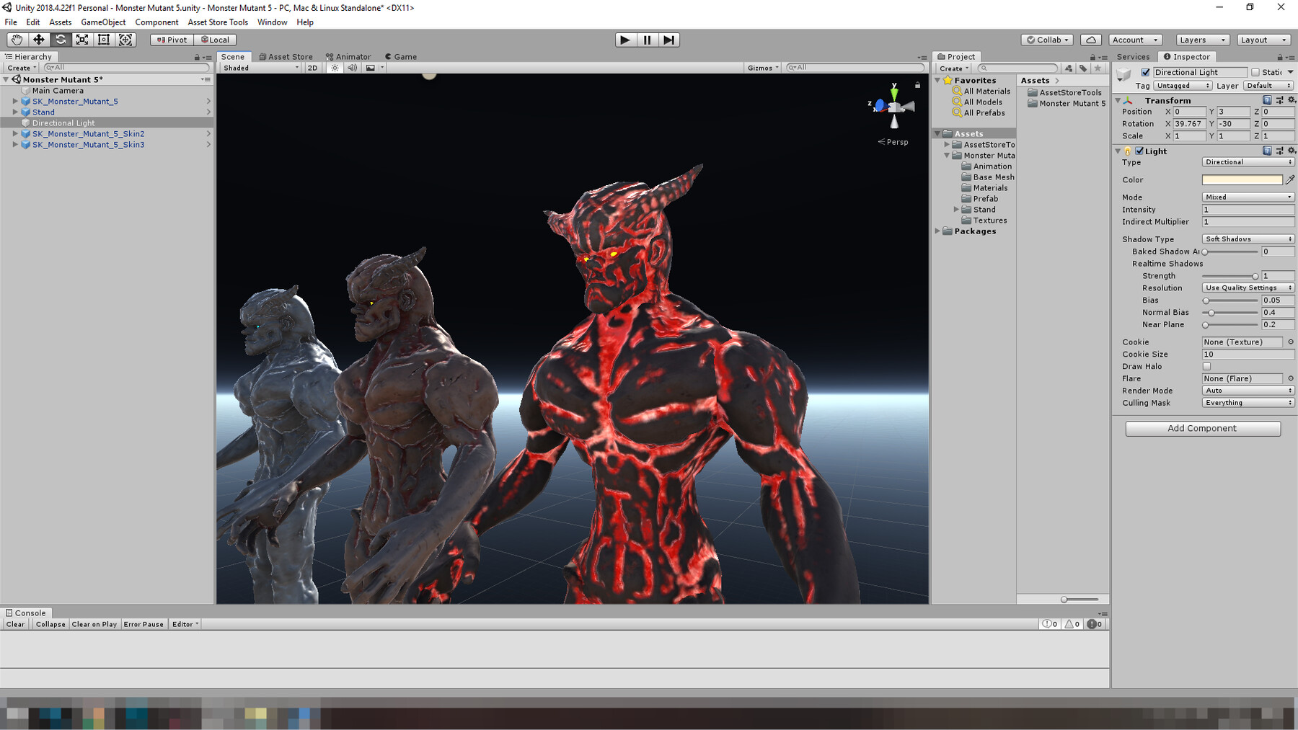
Task: Step one frame forward
Action: coord(669,40)
